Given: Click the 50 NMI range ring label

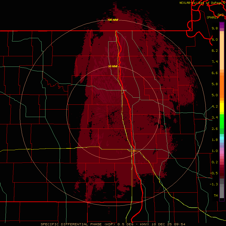Looking at the screenshot, I should [113, 66].
